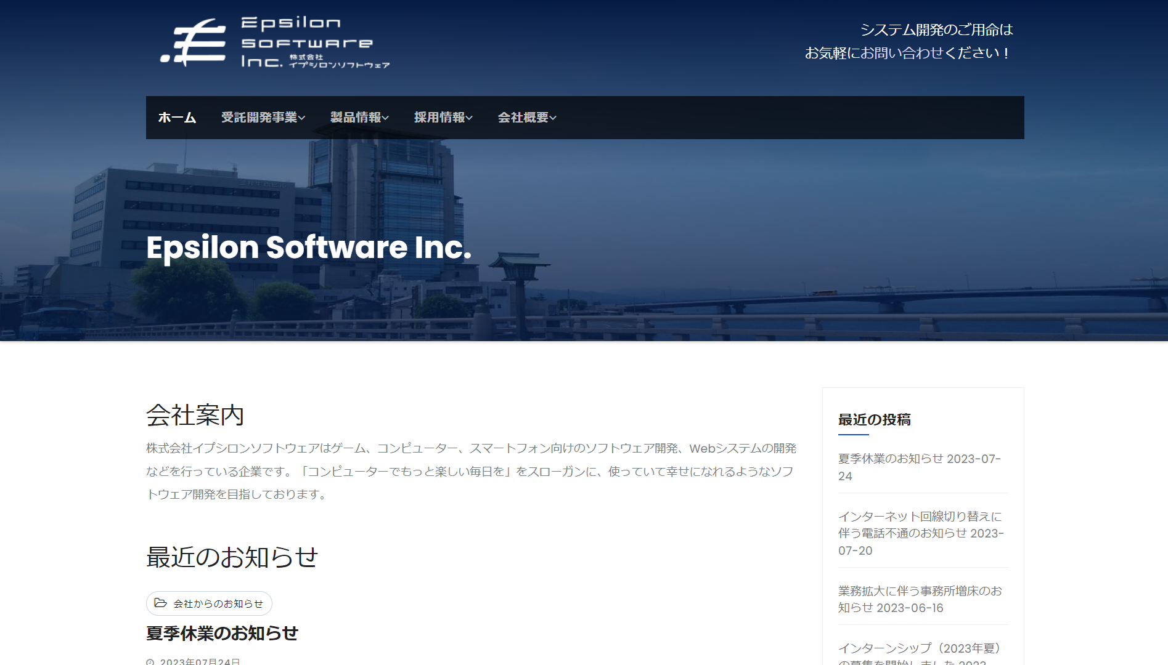Open sidebar post about インターネット回線切り替え

[x=920, y=533]
